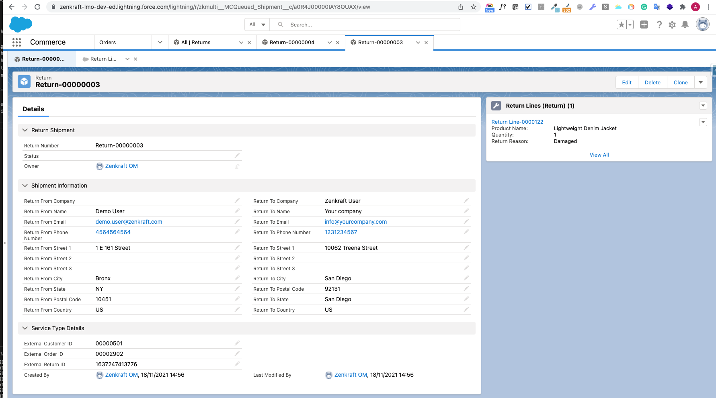Image resolution: width=716 pixels, height=398 pixels.
Task: Click the Salesforce search input field
Action: pyautogui.click(x=365, y=24)
